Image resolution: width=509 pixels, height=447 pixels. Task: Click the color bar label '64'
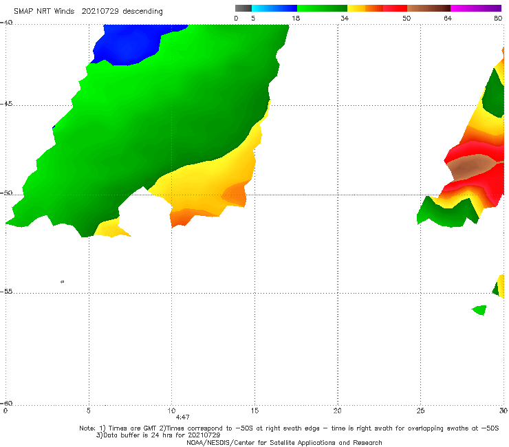pyautogui.click(x=448, y=18)
